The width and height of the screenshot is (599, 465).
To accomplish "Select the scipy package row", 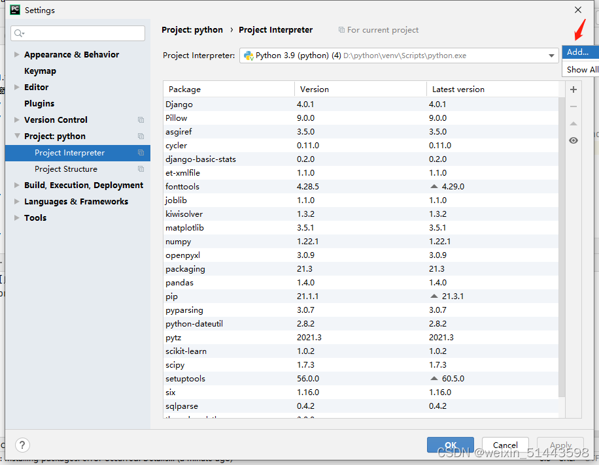I will [360, 365].
